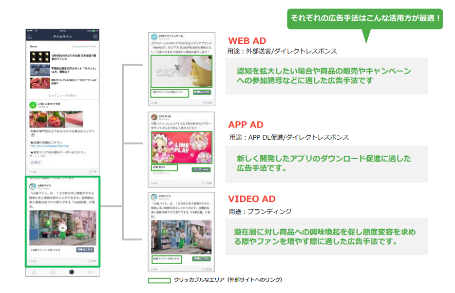Click the 'LINE PLAY' app title box below banner

(x=165, y=168)
